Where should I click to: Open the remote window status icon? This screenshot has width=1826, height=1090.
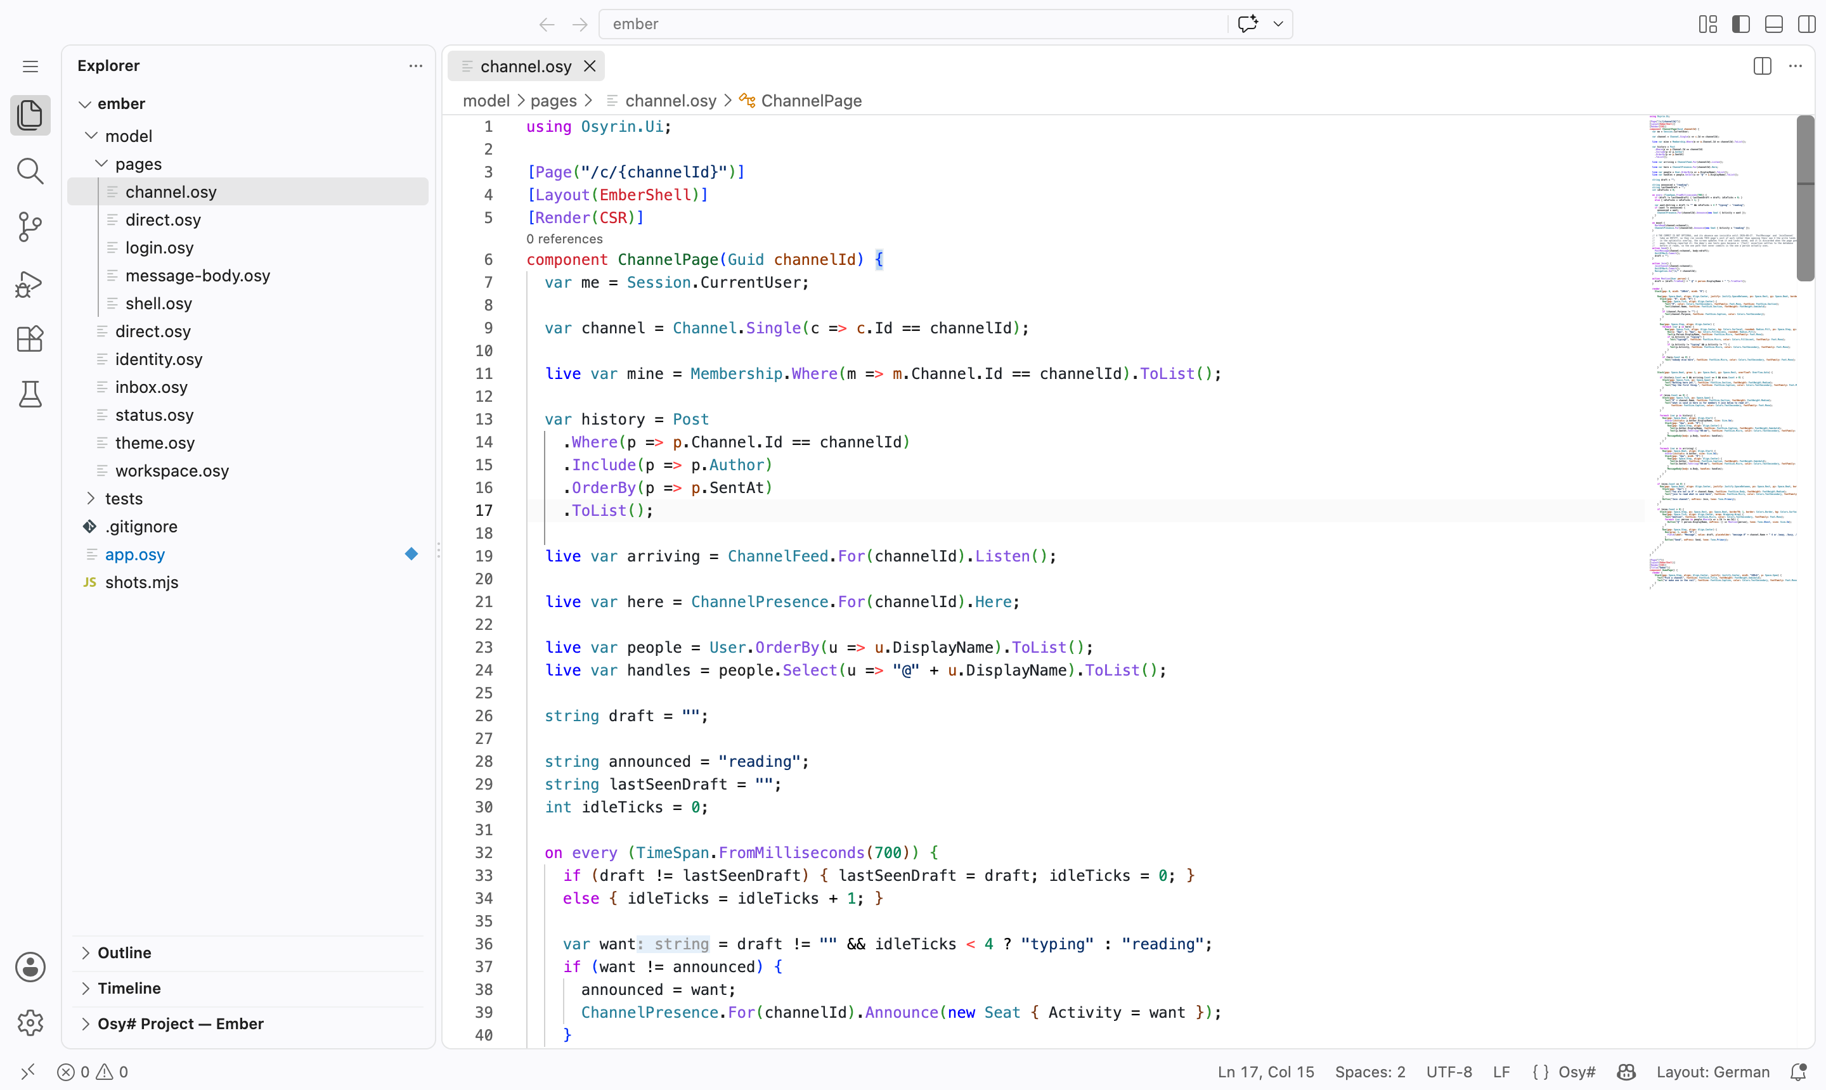click(x=28, y=1072)
